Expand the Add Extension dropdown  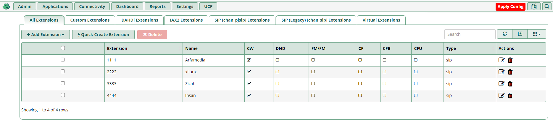click(46, 35)
